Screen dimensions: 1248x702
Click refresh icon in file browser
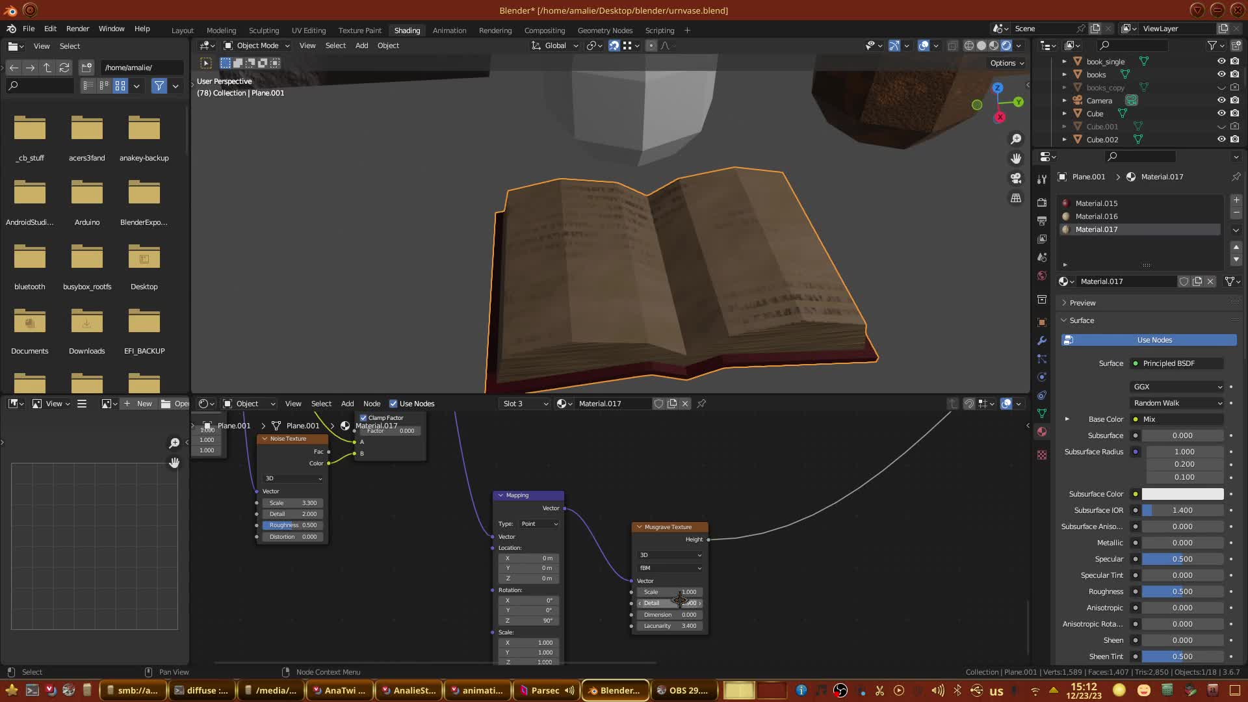pos(64,68)
